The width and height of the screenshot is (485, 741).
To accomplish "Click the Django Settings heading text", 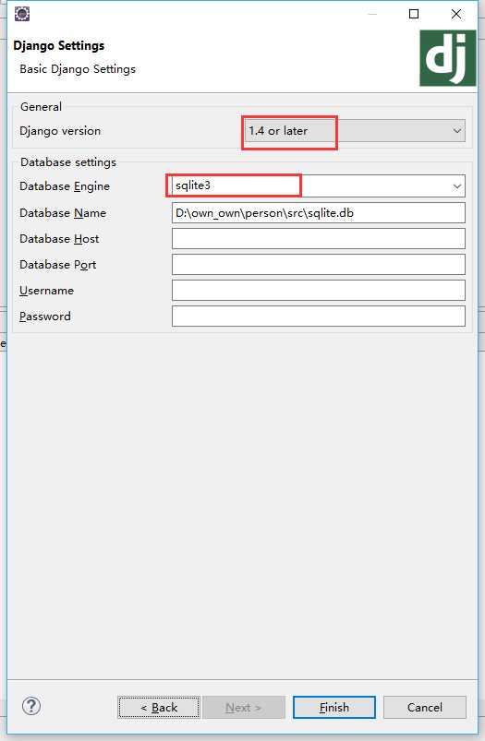I will (x=59, y=46).
